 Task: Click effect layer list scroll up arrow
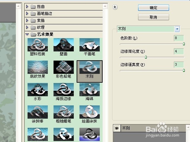coord(188,127)
